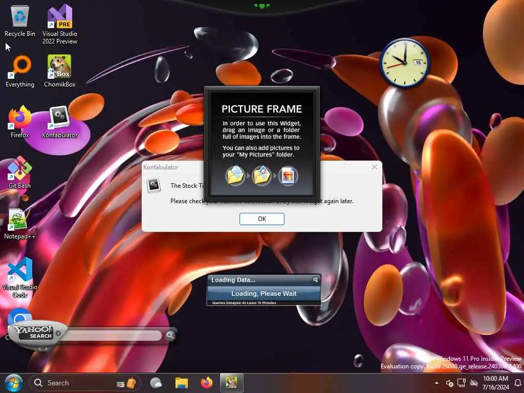The width and height of the screenshot is (524, 393).
Task: Click Quotes Delayed At Least 15 Minutes text
Action: 244,303
